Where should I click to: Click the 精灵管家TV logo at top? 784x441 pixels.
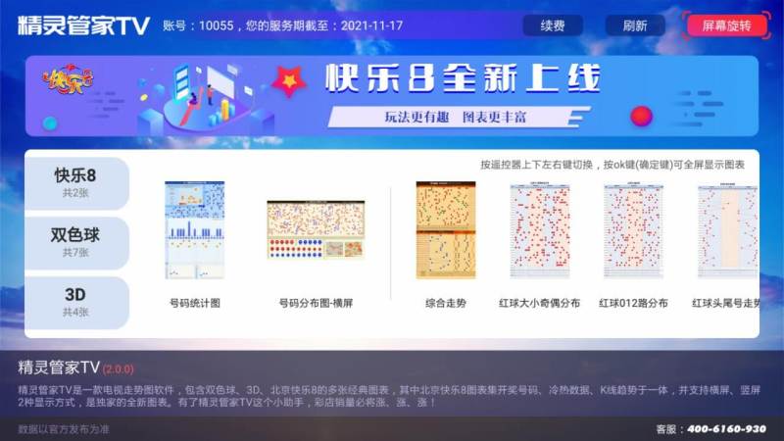(x=83, y=25)
